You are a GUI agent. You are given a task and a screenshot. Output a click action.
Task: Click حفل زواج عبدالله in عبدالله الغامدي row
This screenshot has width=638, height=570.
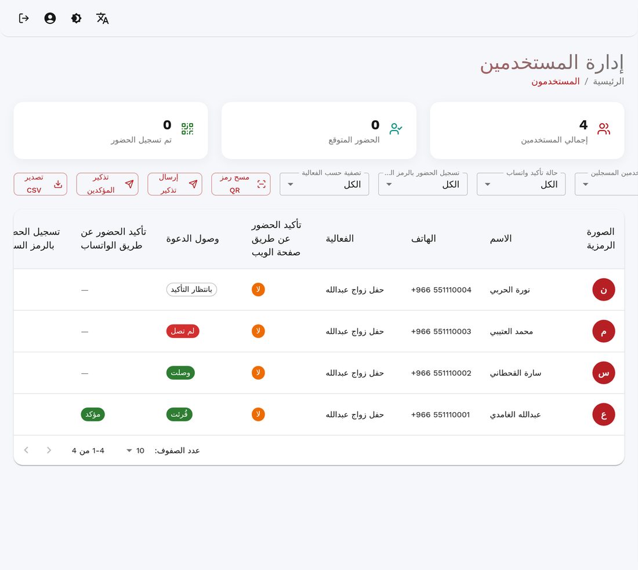coord(355,414)
